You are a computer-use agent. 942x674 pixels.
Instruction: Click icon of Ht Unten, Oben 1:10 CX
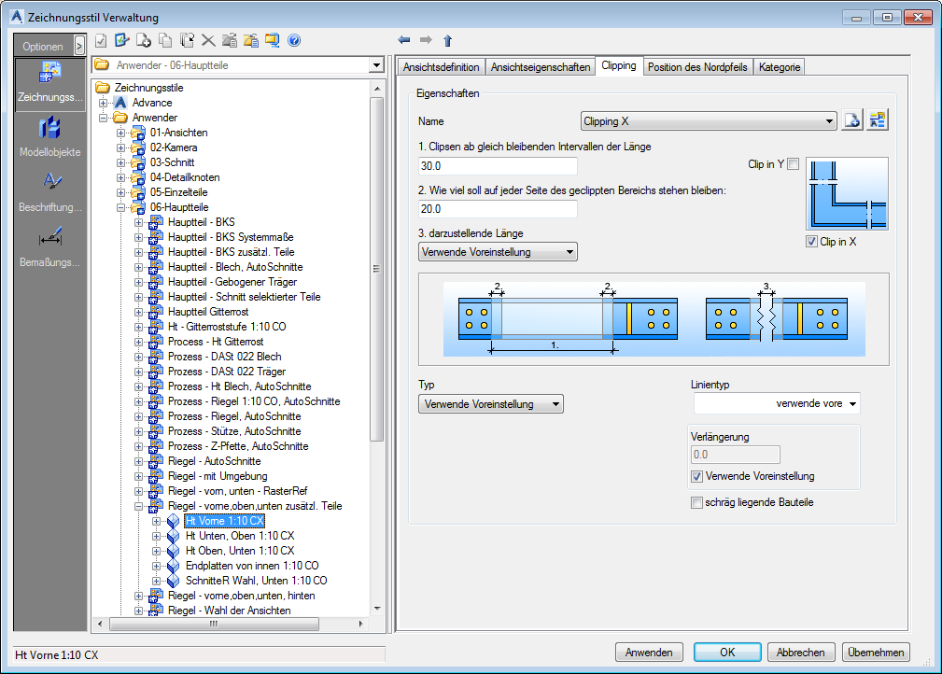(173, 536)
